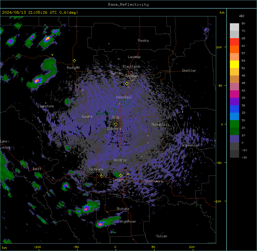
Task: Click the RockyMH label
Action: click(x=73, y=68)
